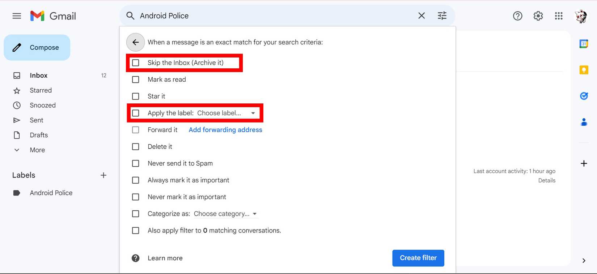
Task: Open the Choose label dropdown
Action: pos(226,113)
